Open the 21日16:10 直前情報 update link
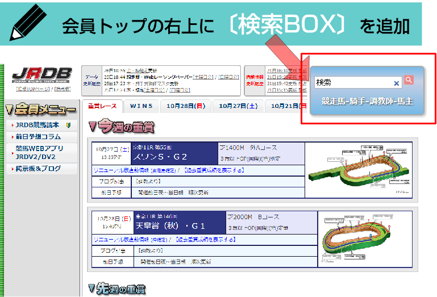Image resolution: width=437 pixels, height=297 pixels. [x=287, y=71]
